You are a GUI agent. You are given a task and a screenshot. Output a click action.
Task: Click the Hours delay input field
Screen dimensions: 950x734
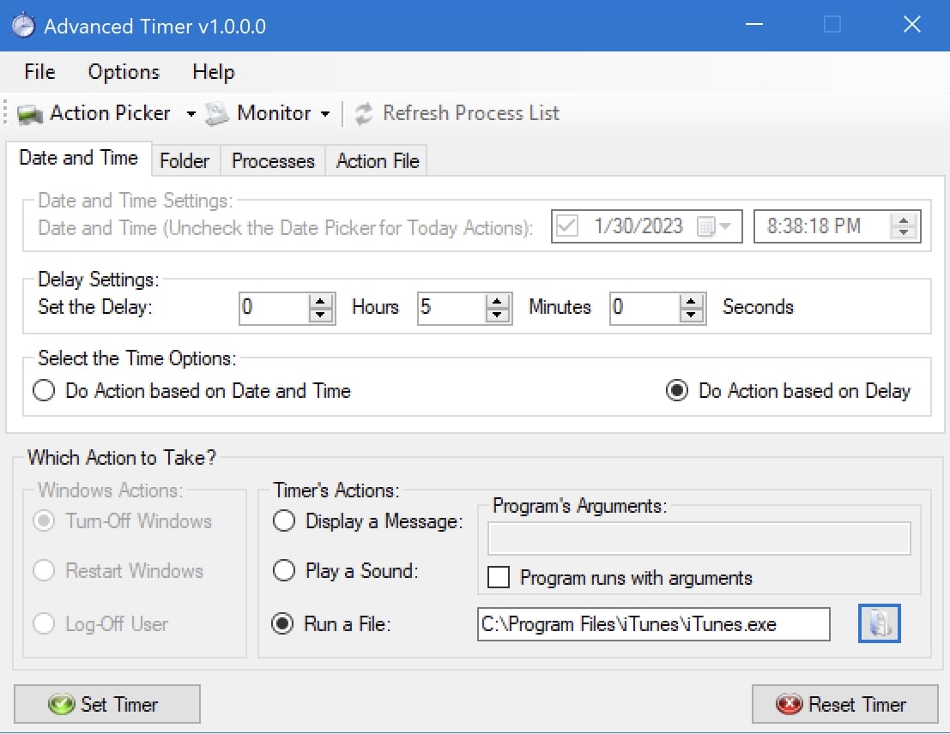[x=275, y=308]
